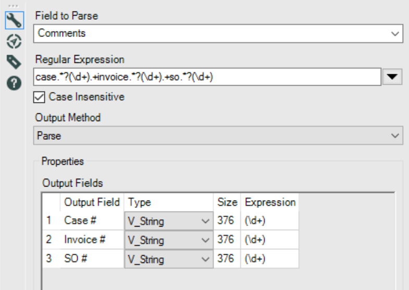Click the Size cell for Case # row
Viewport: 409px width, 290px height.
click(227, 221)
